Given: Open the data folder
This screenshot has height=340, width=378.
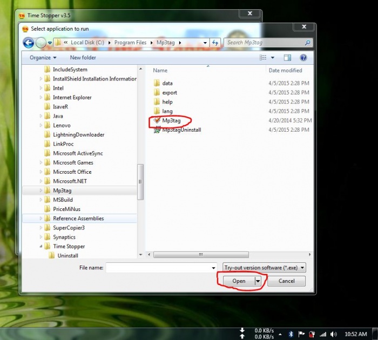Looking at the screenshot, I should tap(167, 83).
